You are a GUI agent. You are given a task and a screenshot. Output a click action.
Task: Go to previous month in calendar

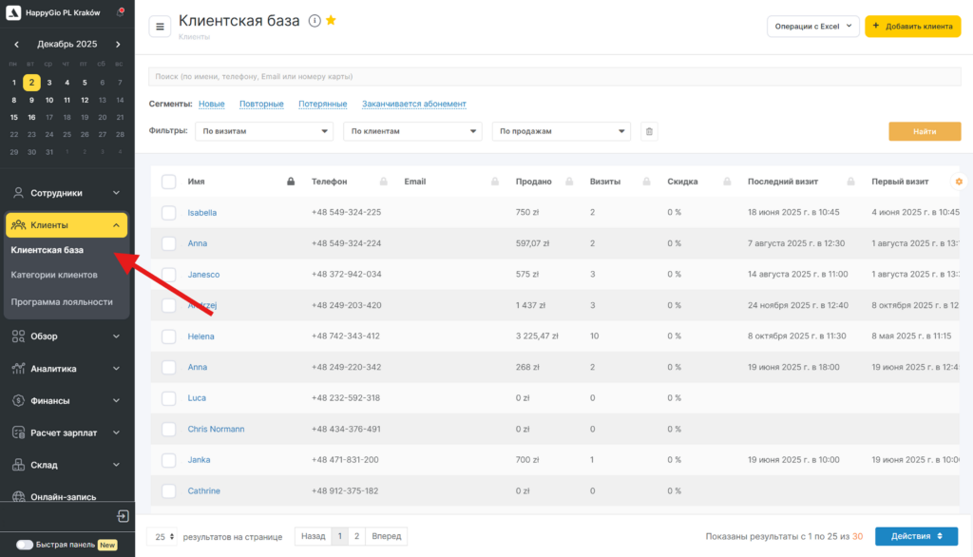16,44
